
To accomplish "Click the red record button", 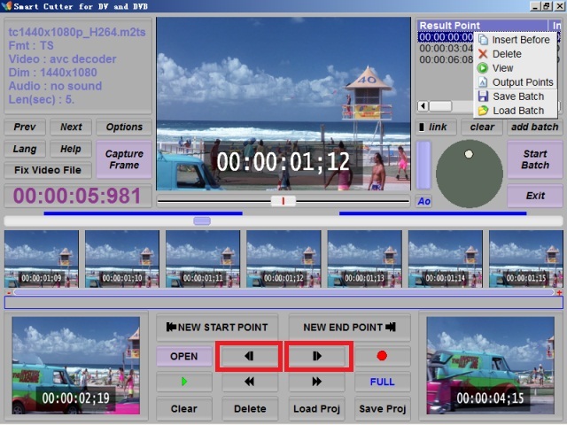I will pos(382,356).
